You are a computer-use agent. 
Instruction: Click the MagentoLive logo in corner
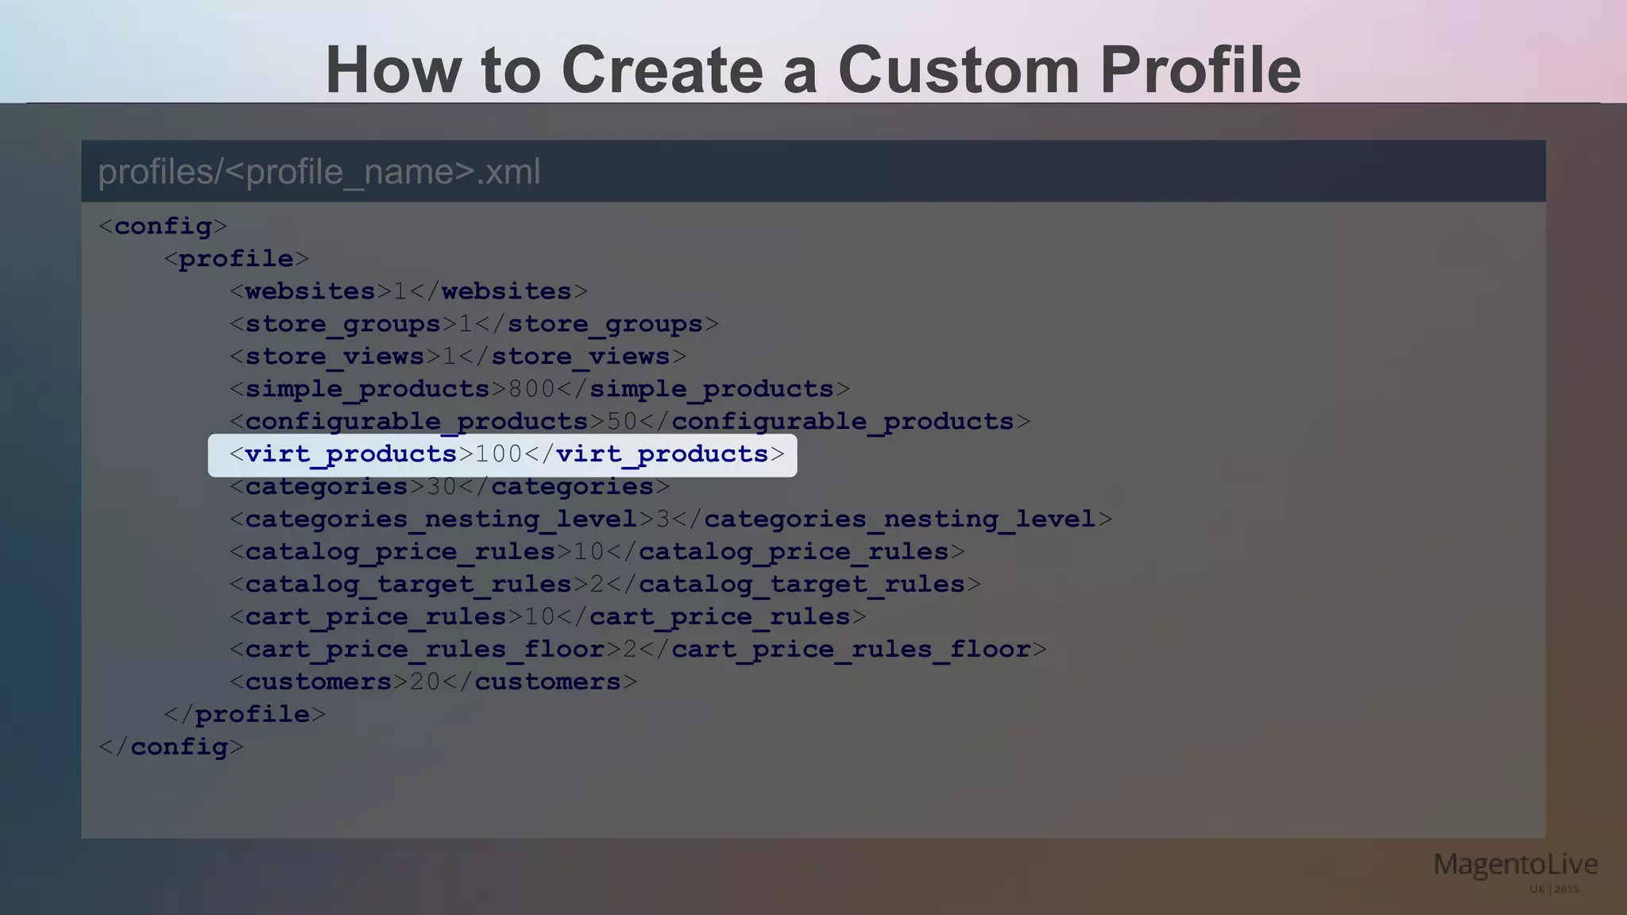click(x=1516, y=873)
